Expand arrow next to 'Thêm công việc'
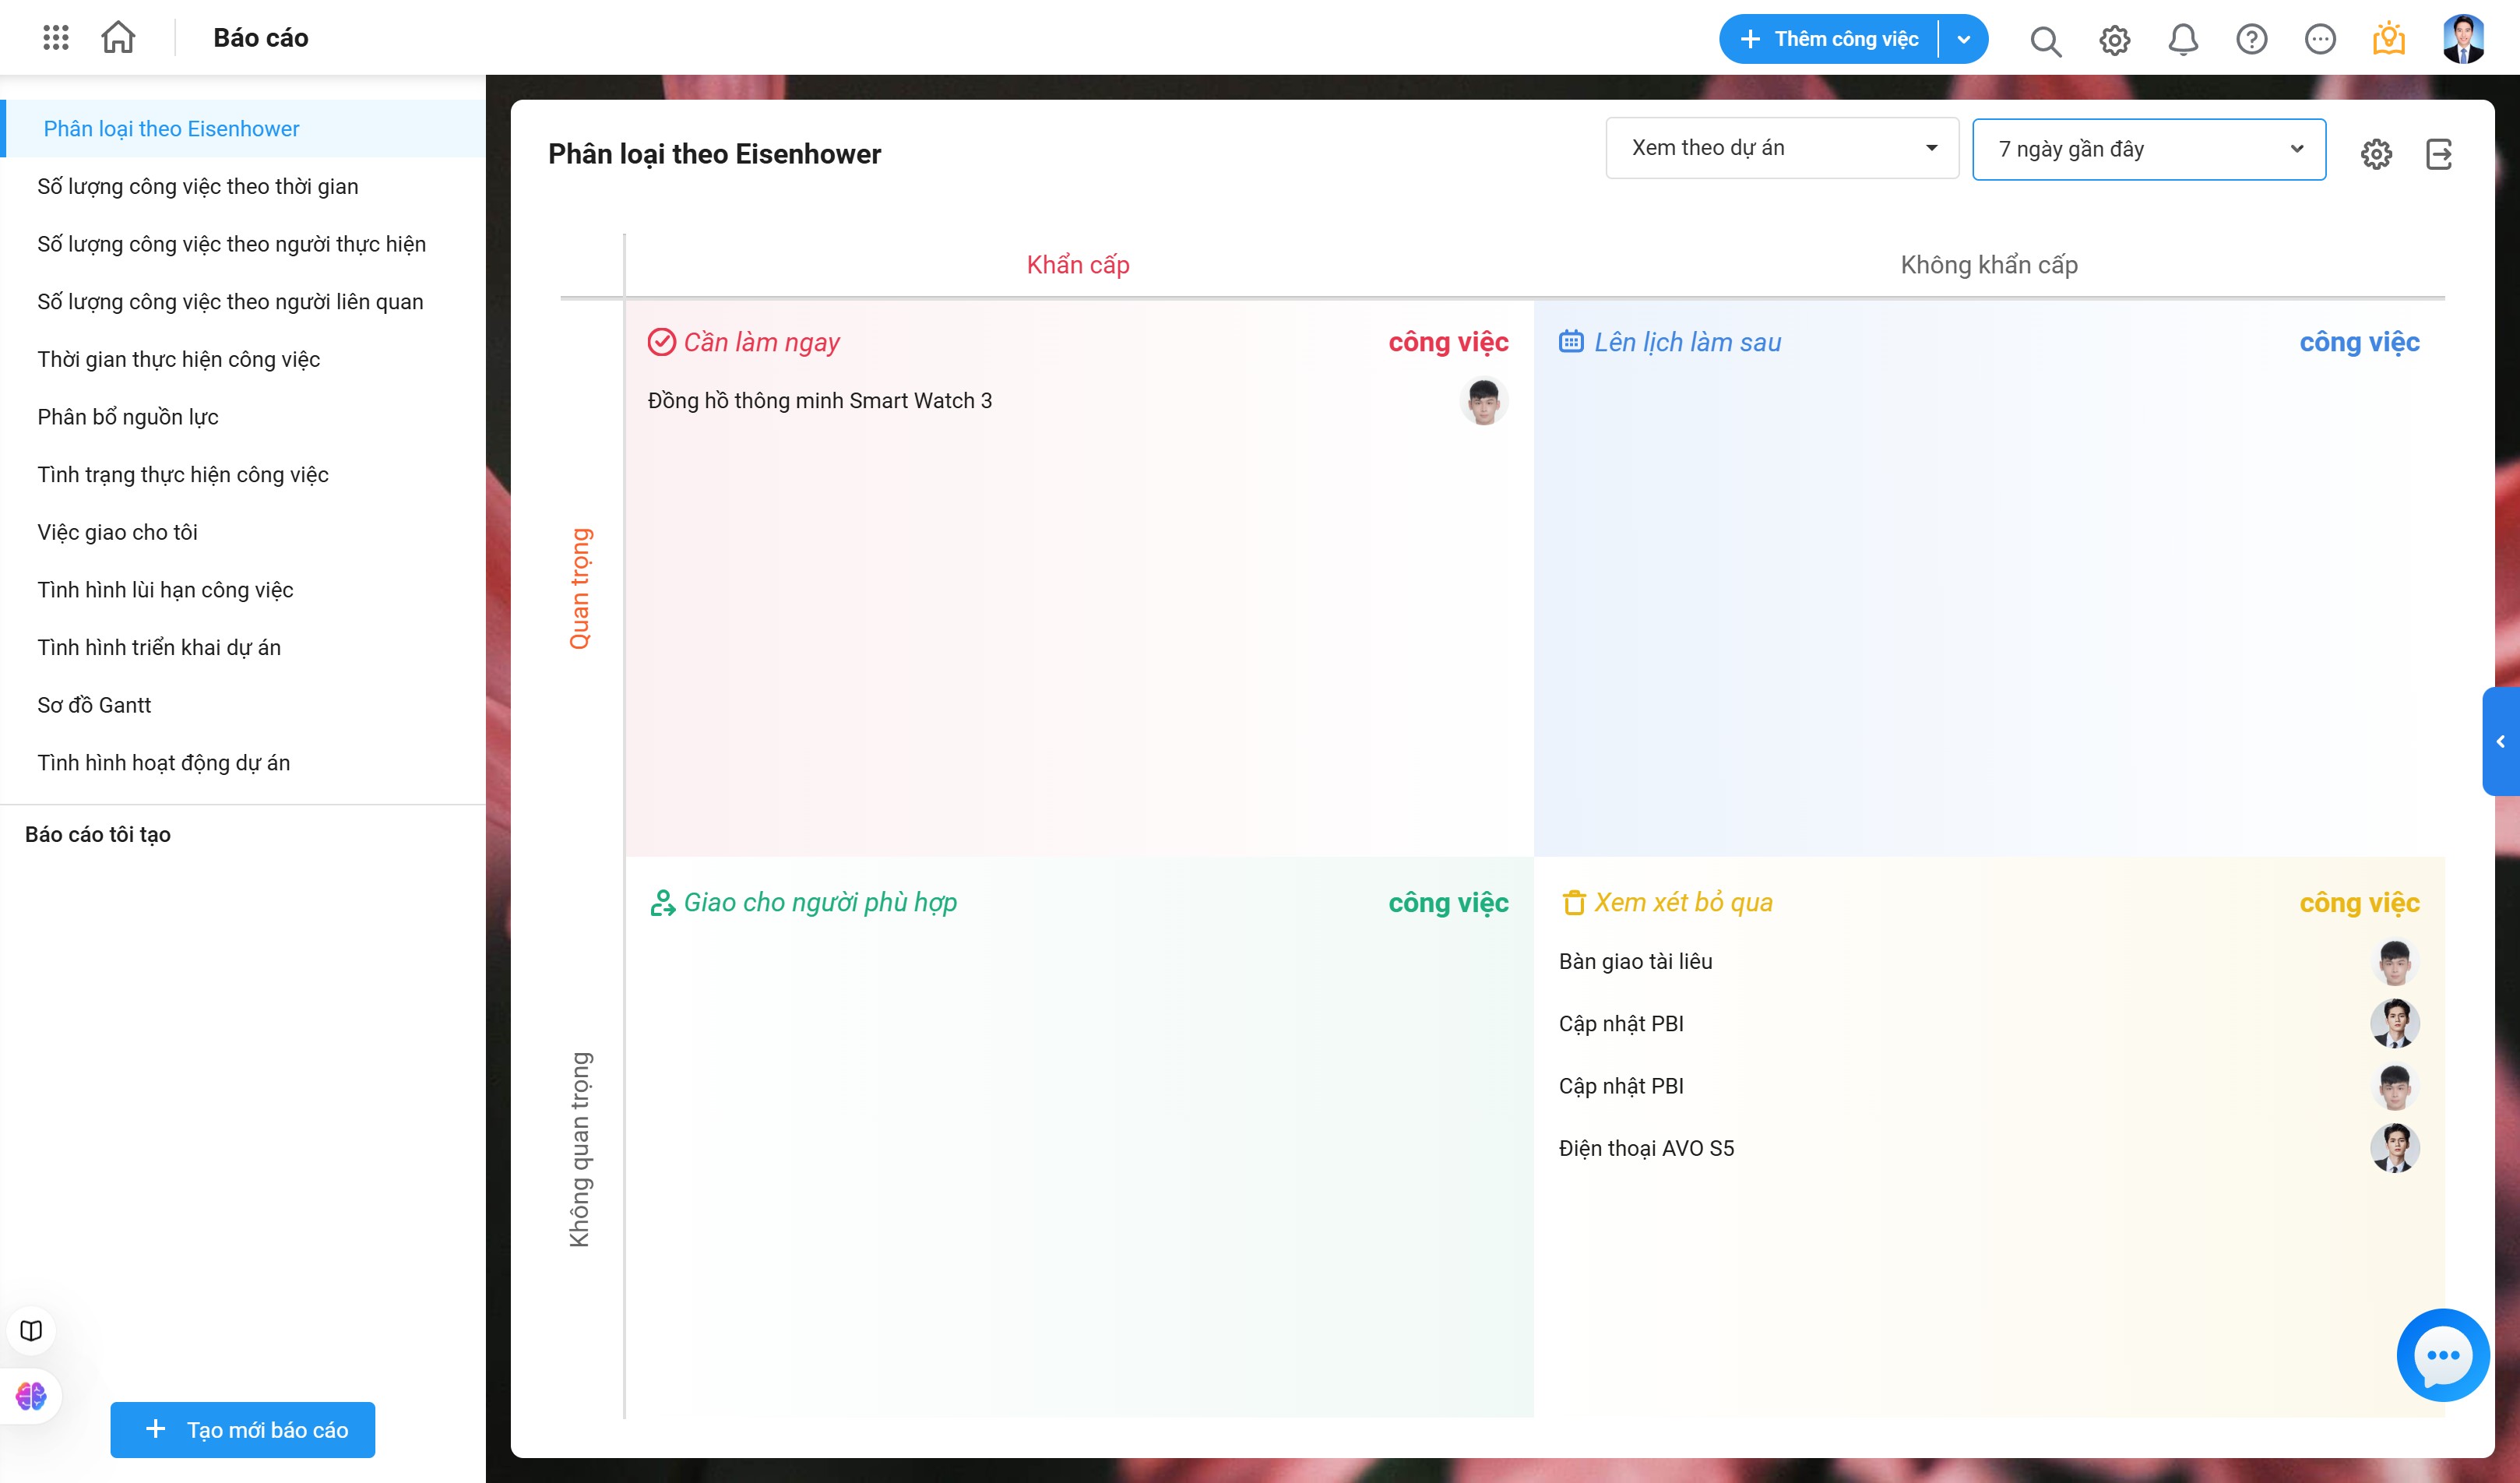Screen dimensions: 2520x1483 1964,39
